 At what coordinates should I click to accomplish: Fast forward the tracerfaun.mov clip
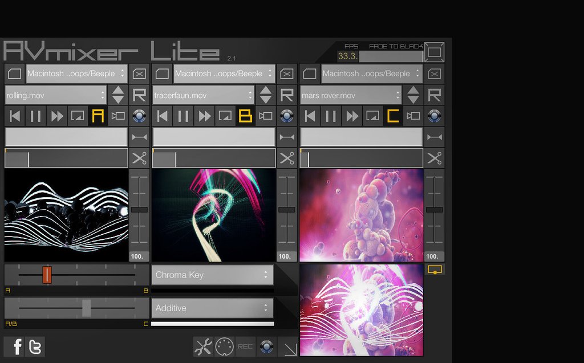(204, 116)
